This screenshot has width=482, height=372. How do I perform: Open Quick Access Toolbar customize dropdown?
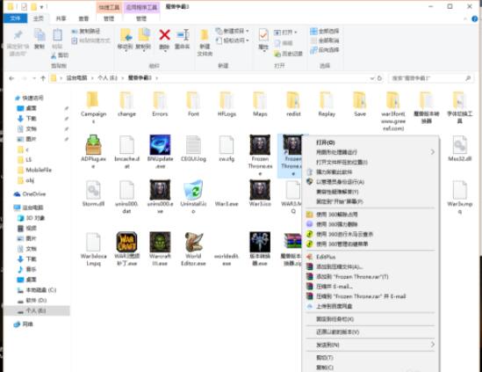click(x=41, y=7)
